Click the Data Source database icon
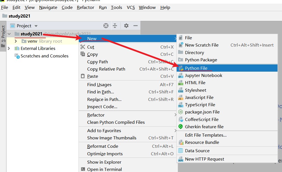 (x=181, y=151)
